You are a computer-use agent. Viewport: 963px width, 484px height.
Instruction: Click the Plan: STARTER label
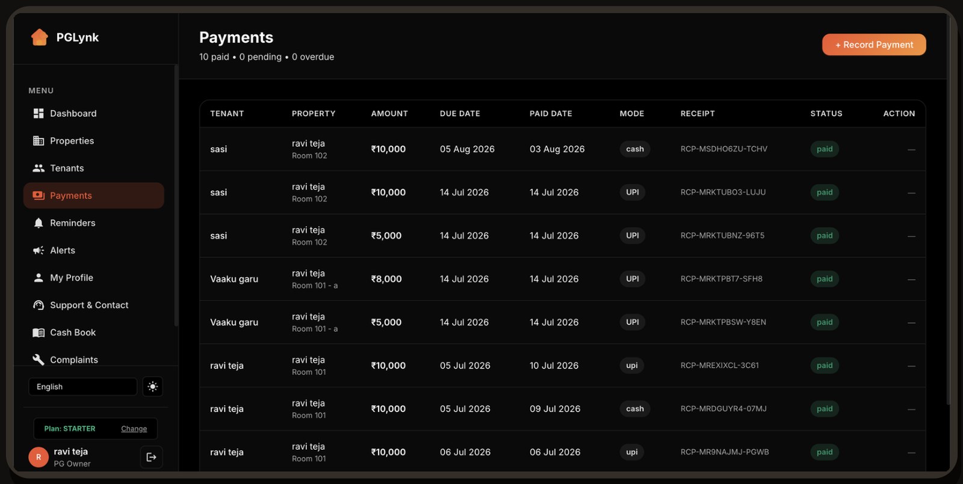tap(70, 429)
